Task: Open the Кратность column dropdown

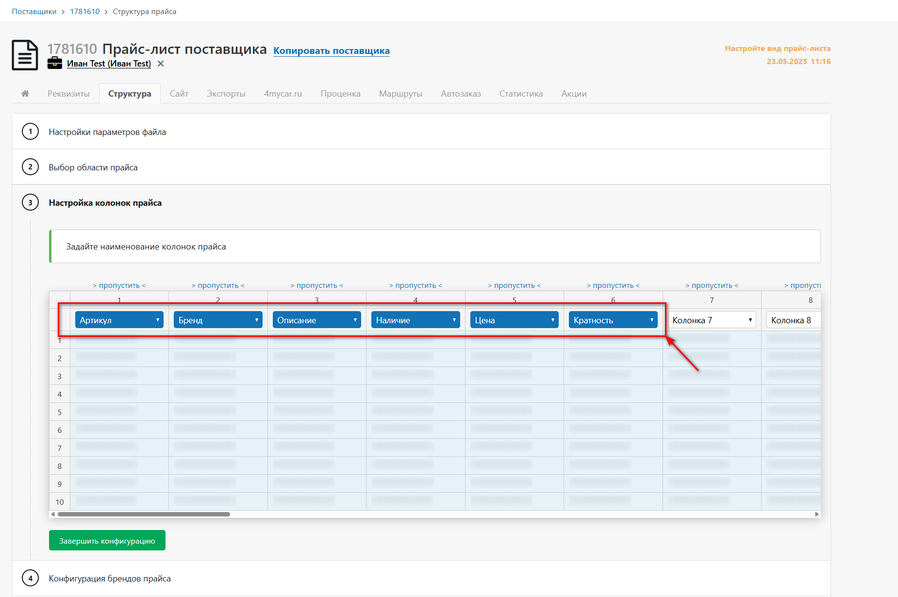Action: [x=613, y=320]
